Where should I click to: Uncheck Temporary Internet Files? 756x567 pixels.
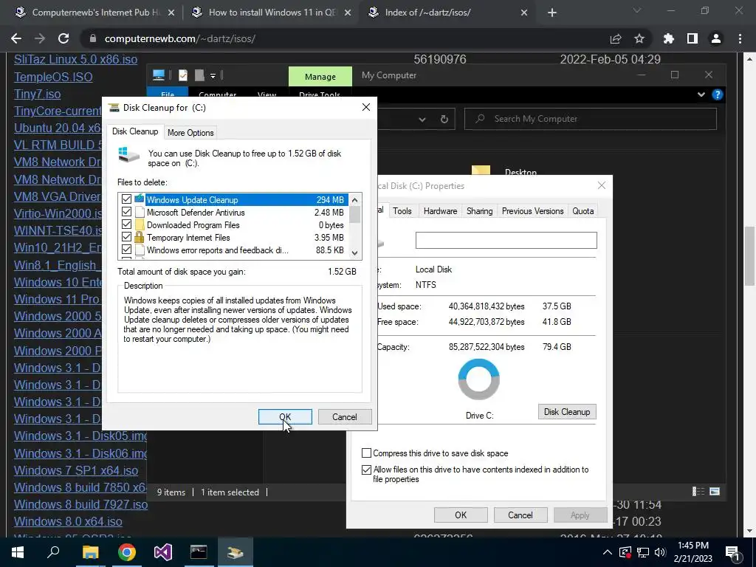126,237
